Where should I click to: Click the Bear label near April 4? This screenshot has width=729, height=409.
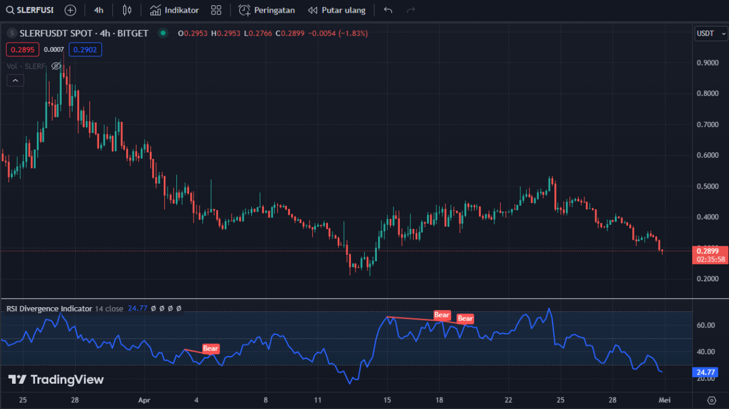[211, 349]
